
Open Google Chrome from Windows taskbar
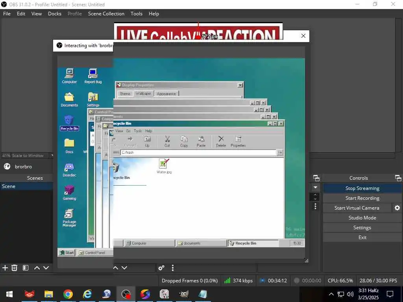click(68, 294)
